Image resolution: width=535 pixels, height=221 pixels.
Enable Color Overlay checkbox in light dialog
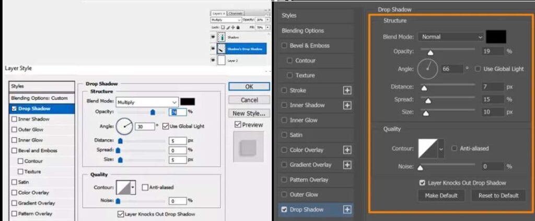pos(14,193)
